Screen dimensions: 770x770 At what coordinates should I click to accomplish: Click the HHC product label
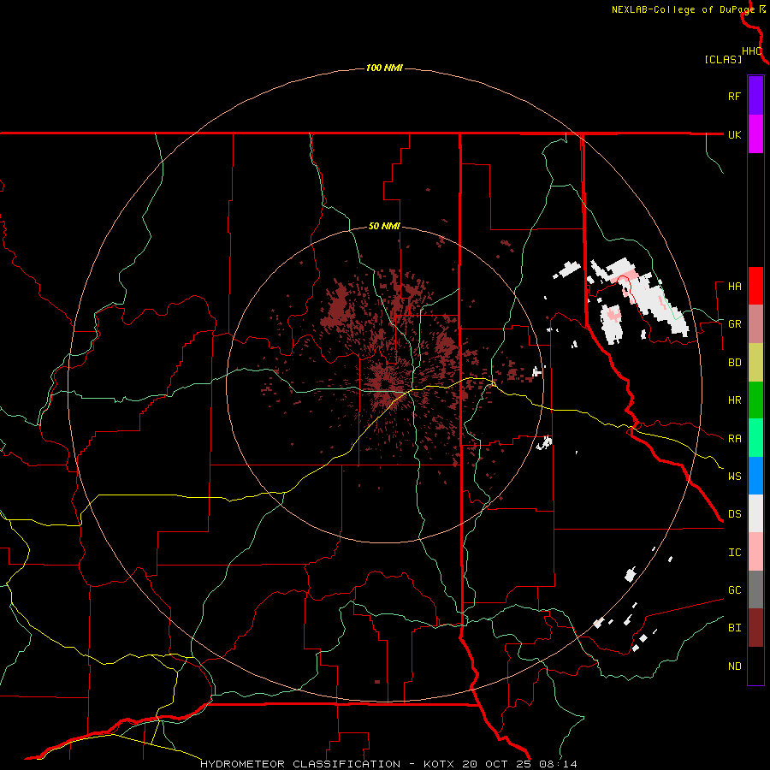(x=751, y=51)
